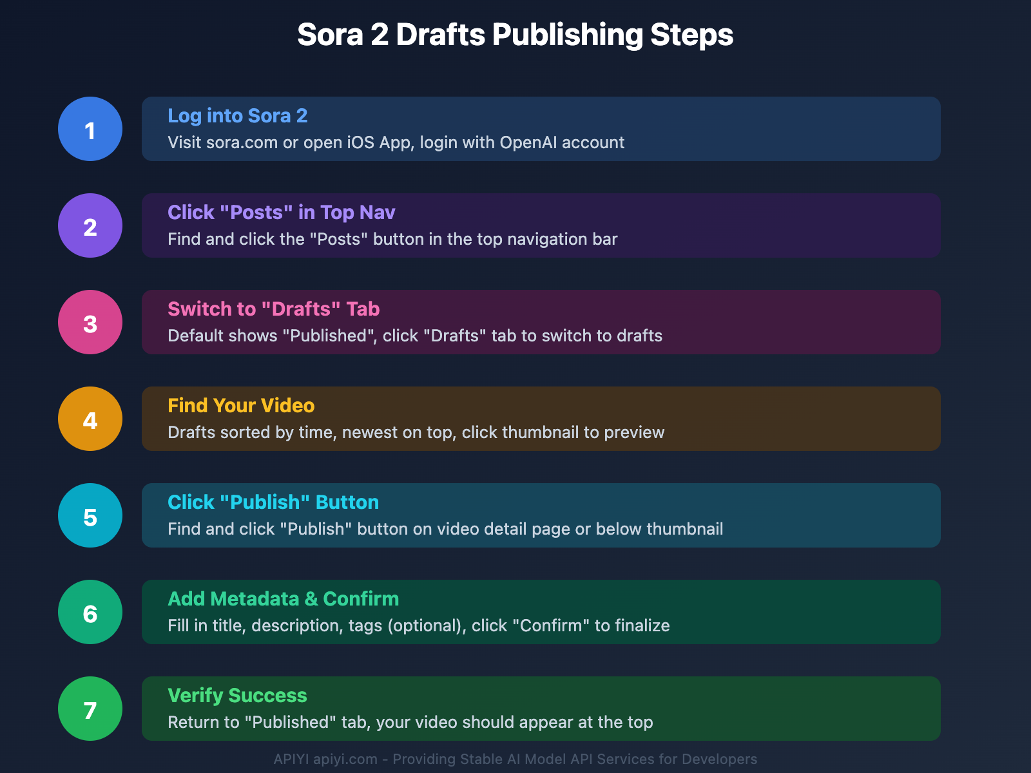Image resolution: width=1031 pixels, height=773 pixels.
Task: Click the 'Switch to "Drafts" Tab' heading
Action: (x=273, y=309)
